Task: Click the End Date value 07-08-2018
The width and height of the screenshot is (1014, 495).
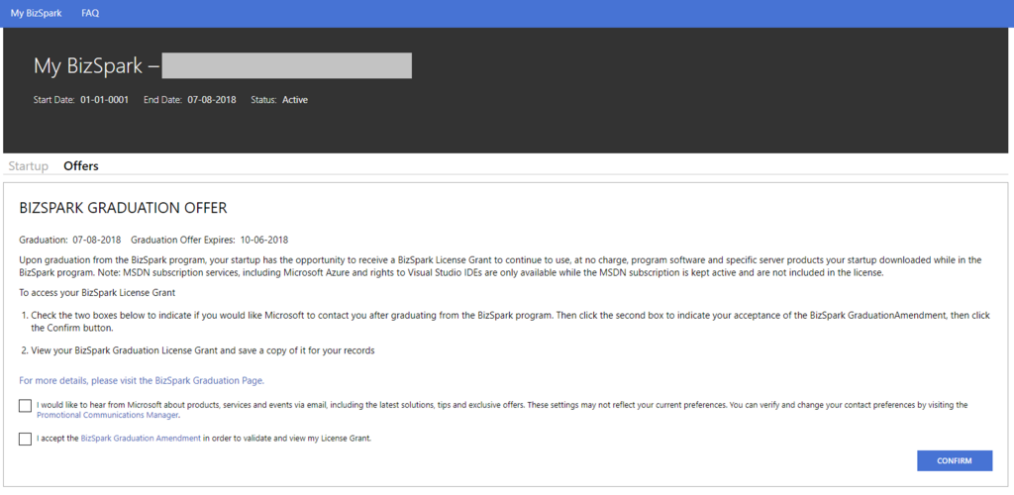Action: pyautogui.click(x=212, y=100)
